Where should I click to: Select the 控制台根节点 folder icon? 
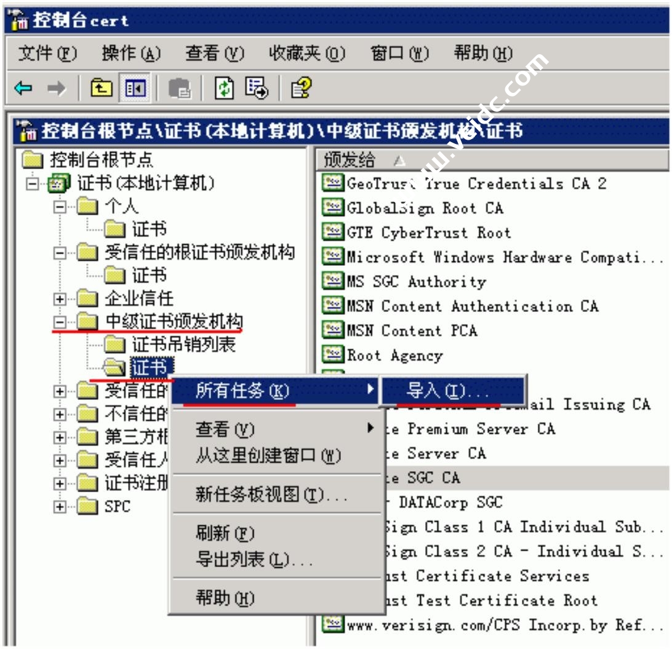pyautogui.click(x=33, y=160)
